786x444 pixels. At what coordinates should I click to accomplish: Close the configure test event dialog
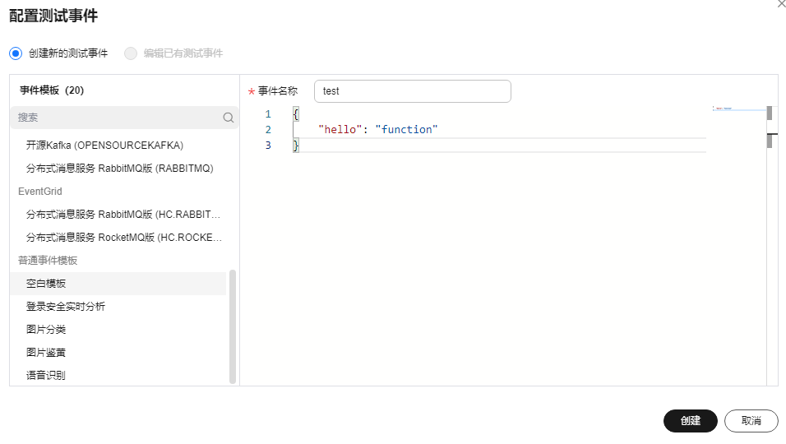[x=781, y=4]
